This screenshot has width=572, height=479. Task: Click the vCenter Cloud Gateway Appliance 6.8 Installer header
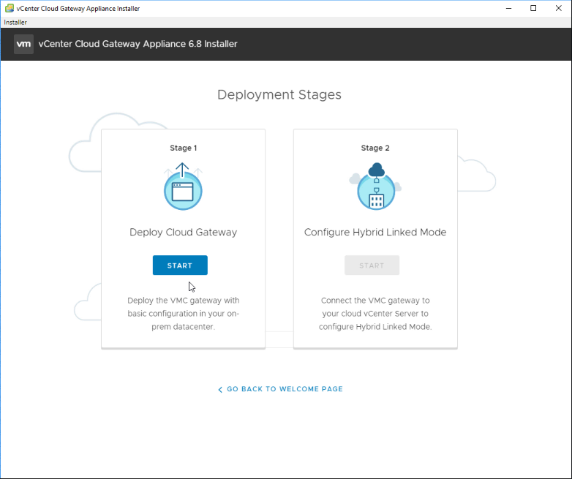(x=138, y=44)
